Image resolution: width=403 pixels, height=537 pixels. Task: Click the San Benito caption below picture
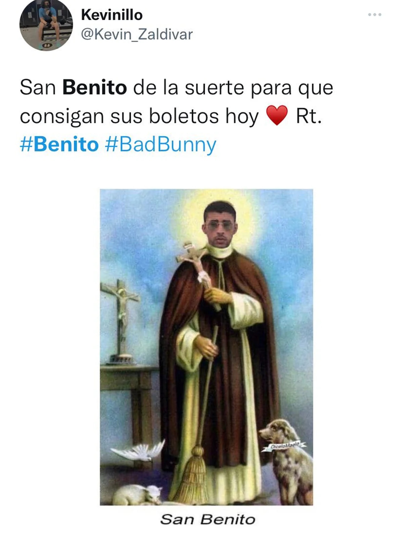[x=208, y=520]
